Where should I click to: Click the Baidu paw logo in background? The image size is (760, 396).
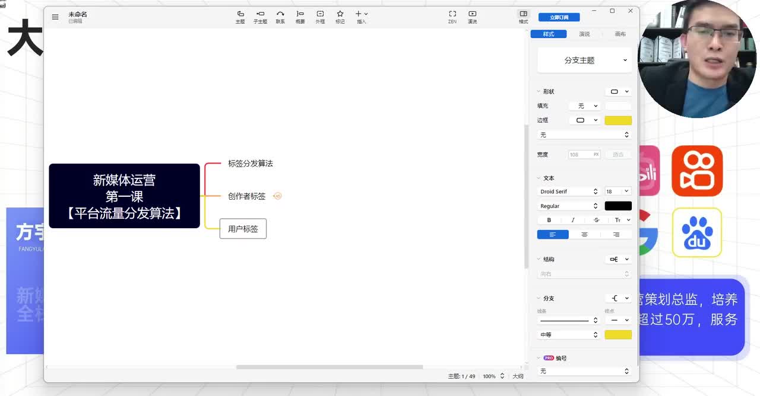click(x=697, y=232)
